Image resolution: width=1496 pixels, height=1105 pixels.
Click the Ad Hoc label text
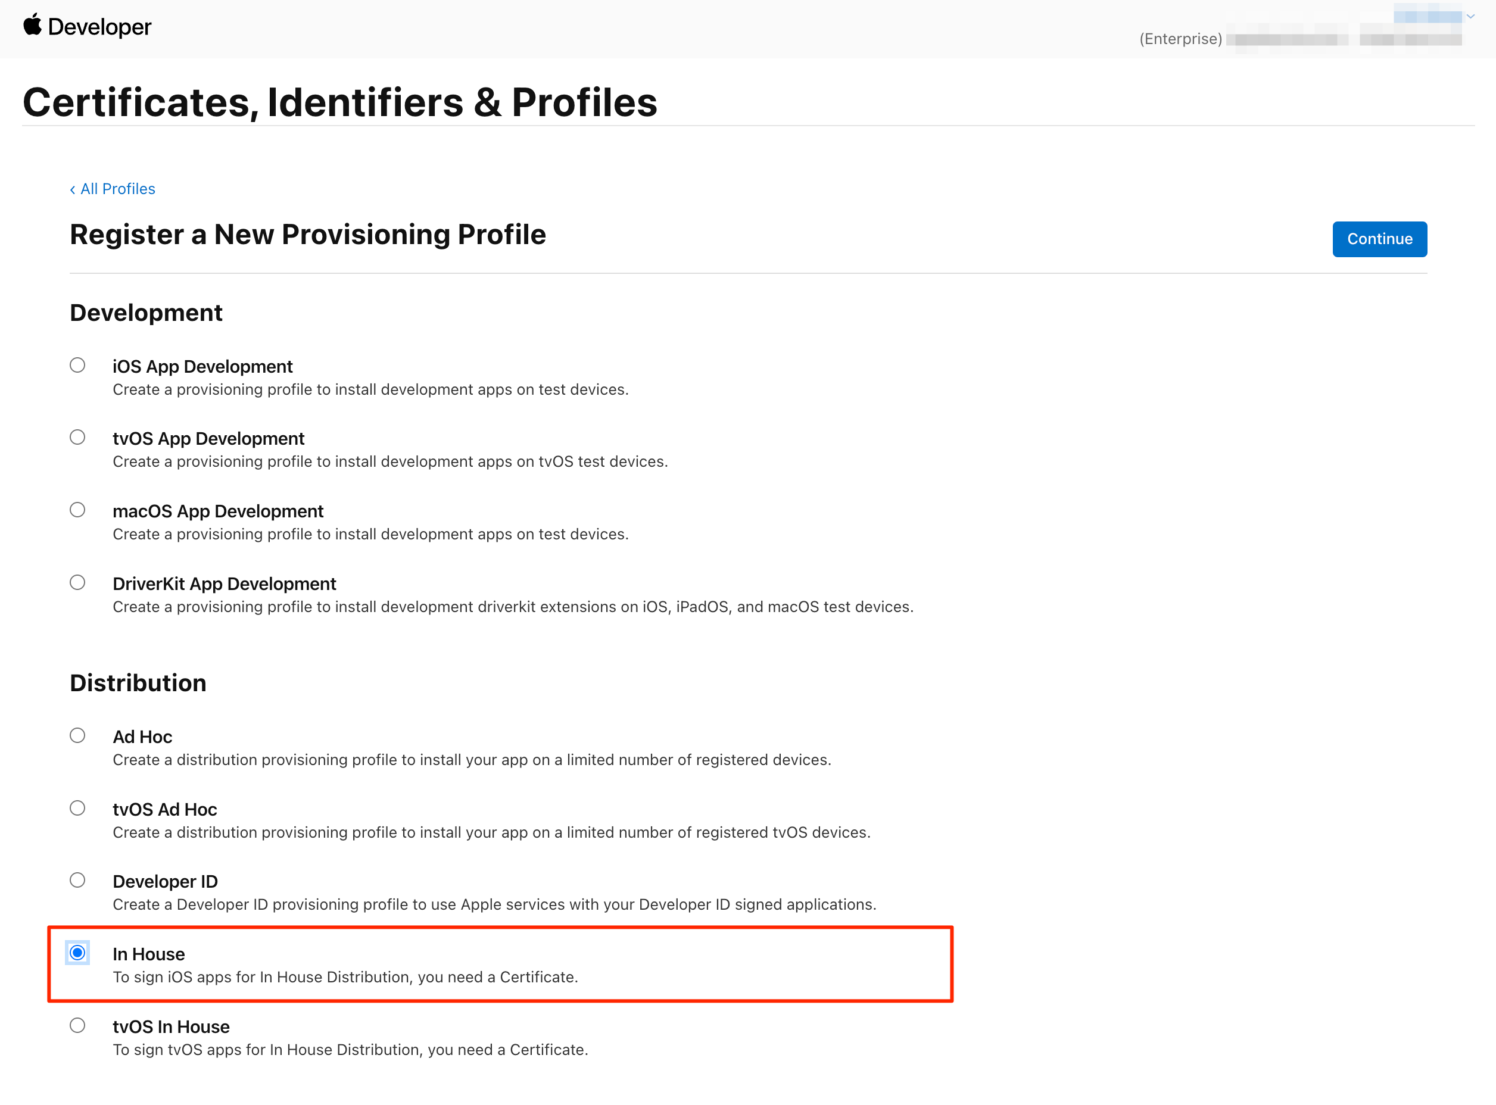click(142, 737)
